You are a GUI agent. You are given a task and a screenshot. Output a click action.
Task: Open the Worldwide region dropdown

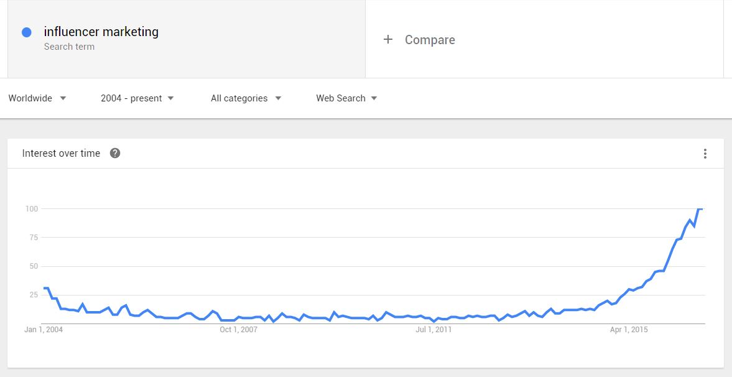point(37,98)
